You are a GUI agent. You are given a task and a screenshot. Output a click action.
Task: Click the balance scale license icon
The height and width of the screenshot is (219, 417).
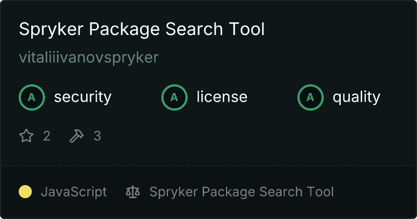pyautogui.click(x=133, y=192)
